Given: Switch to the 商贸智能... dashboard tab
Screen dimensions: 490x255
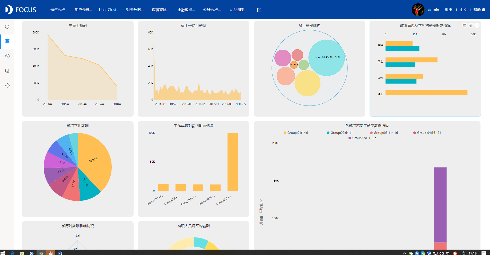Looking at the screenshot, I should click(161, 10).
